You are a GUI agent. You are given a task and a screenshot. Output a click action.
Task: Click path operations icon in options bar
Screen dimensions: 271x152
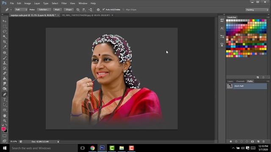coord(78,10)
